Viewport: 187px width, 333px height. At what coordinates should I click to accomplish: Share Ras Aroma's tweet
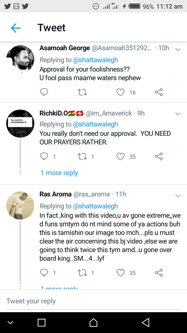(x=158, y=273)
